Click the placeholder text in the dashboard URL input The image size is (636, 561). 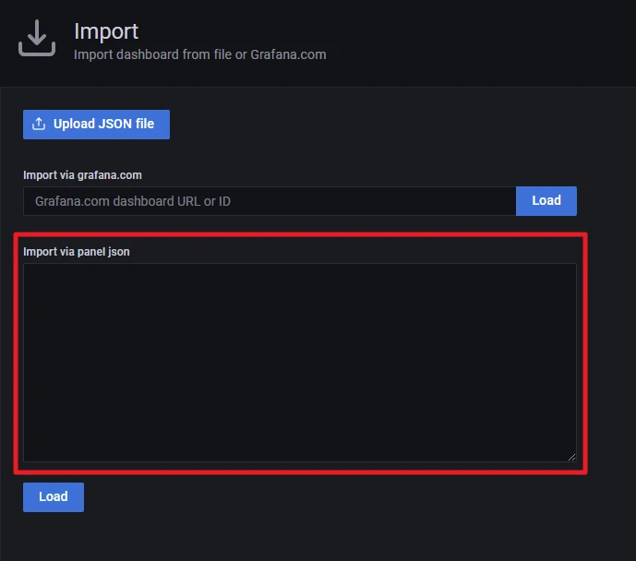[x=133, y=201]
